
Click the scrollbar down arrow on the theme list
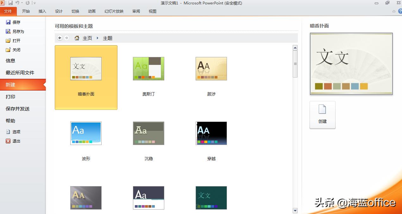click(295, 210)
